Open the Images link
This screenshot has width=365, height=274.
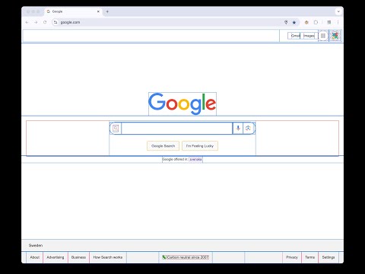click(x=309, y=36)
